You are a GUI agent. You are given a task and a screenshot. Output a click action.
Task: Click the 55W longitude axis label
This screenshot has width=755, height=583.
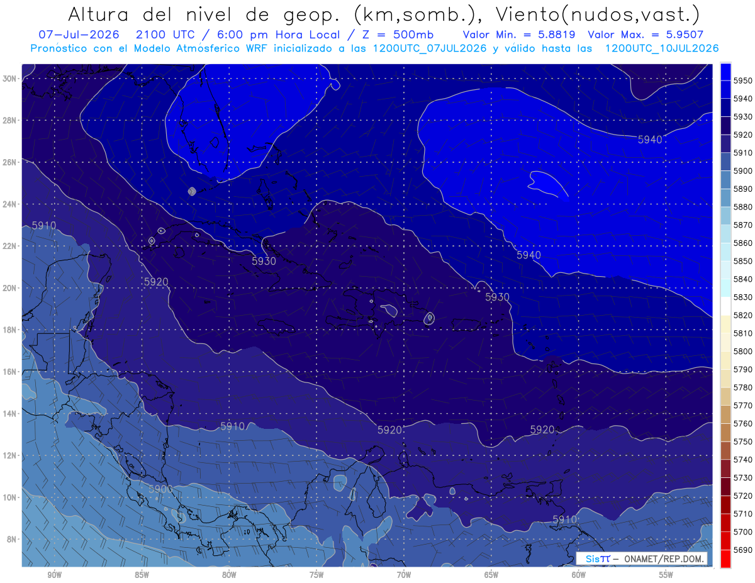[x=666, y=575]
